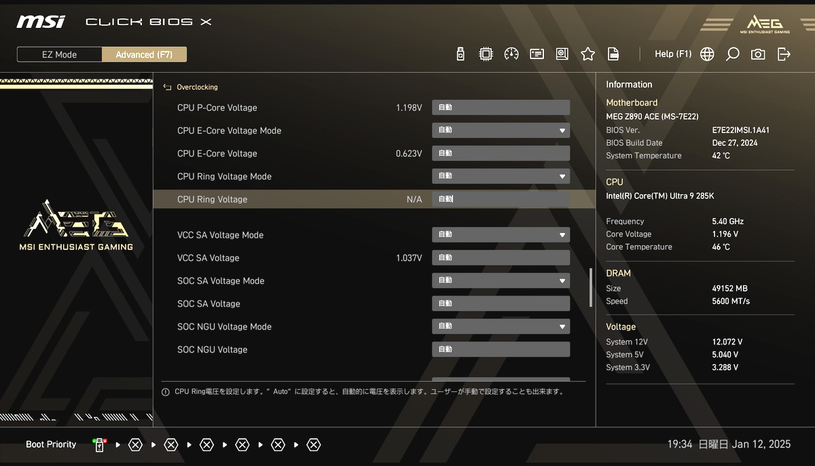Click the Boot Priority label
Image resolution: width=815 pixels, height=466 pixels.
(x=51, y=445)
